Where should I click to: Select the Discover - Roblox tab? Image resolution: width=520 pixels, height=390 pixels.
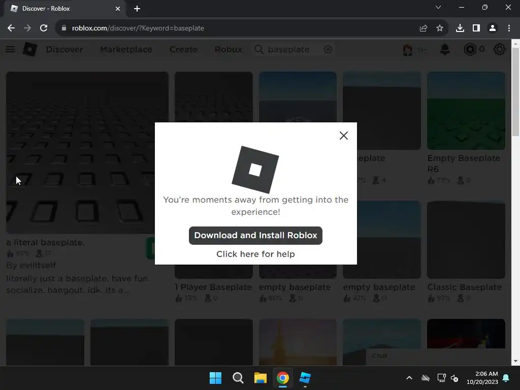coord(64,9)
